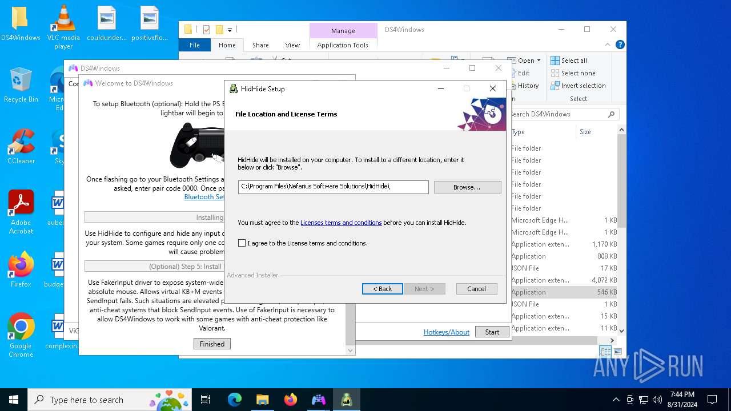This screenshot has width=731, height=411.
Task: Click the Finished button in Welcome window
Action: (212, 344)
